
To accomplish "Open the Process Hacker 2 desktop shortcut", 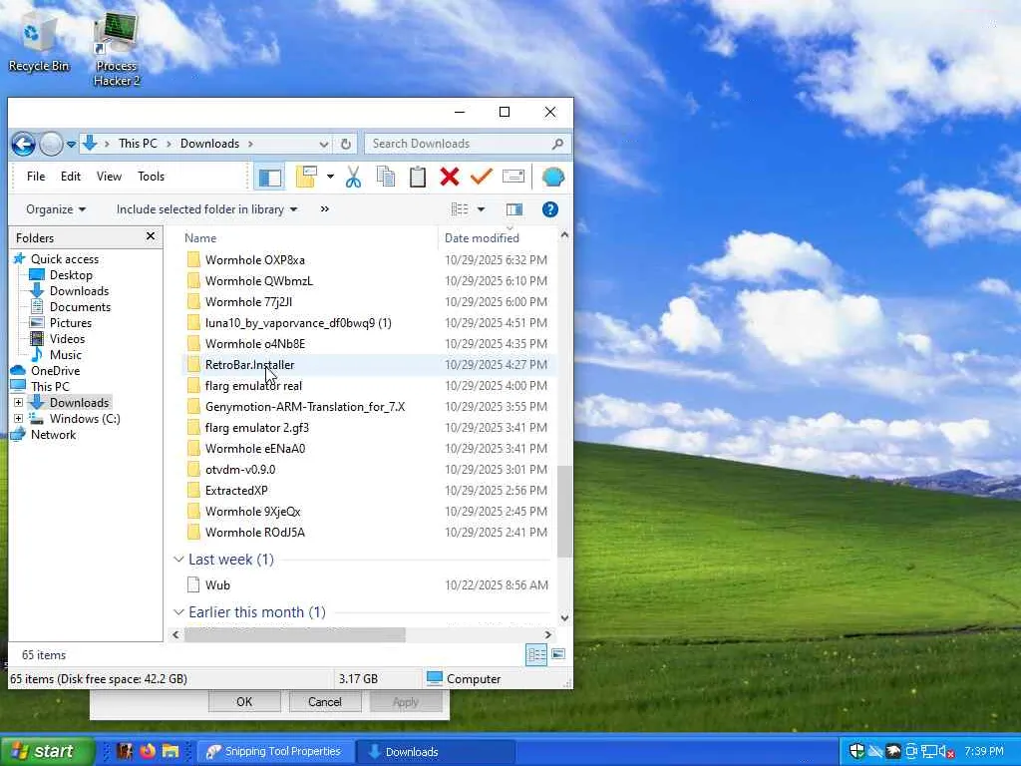I will pos(116,50).
